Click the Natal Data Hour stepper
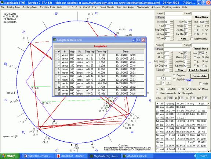The image size is (211, 159). [x=172, y=26]
